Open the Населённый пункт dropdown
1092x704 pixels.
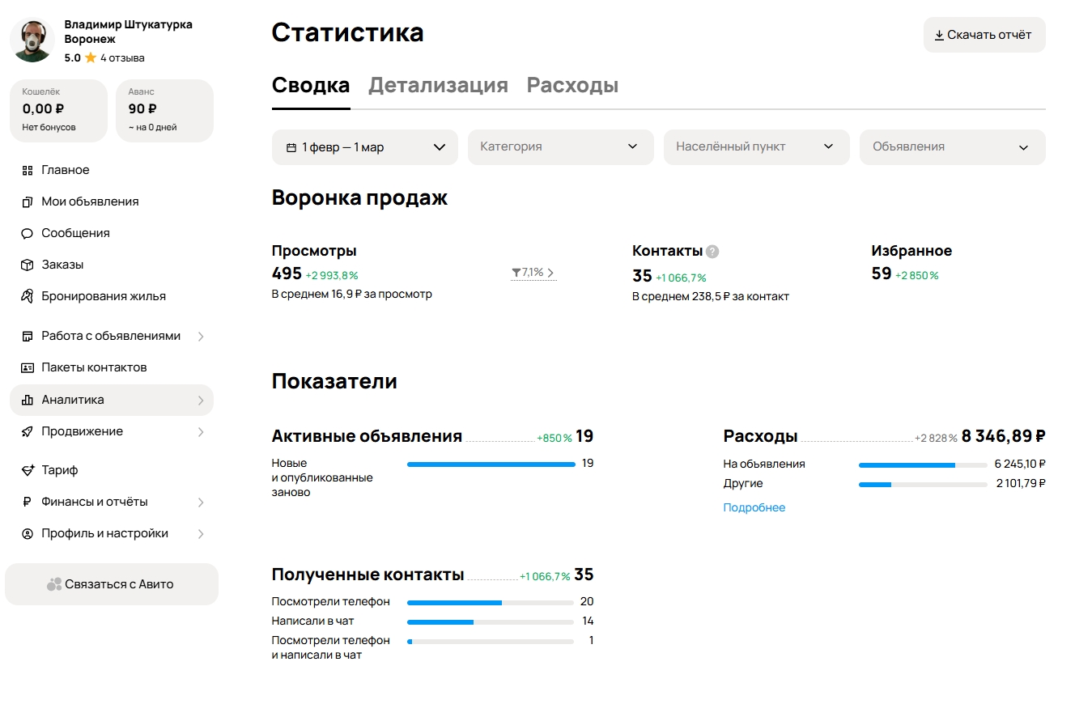point(756,147)
